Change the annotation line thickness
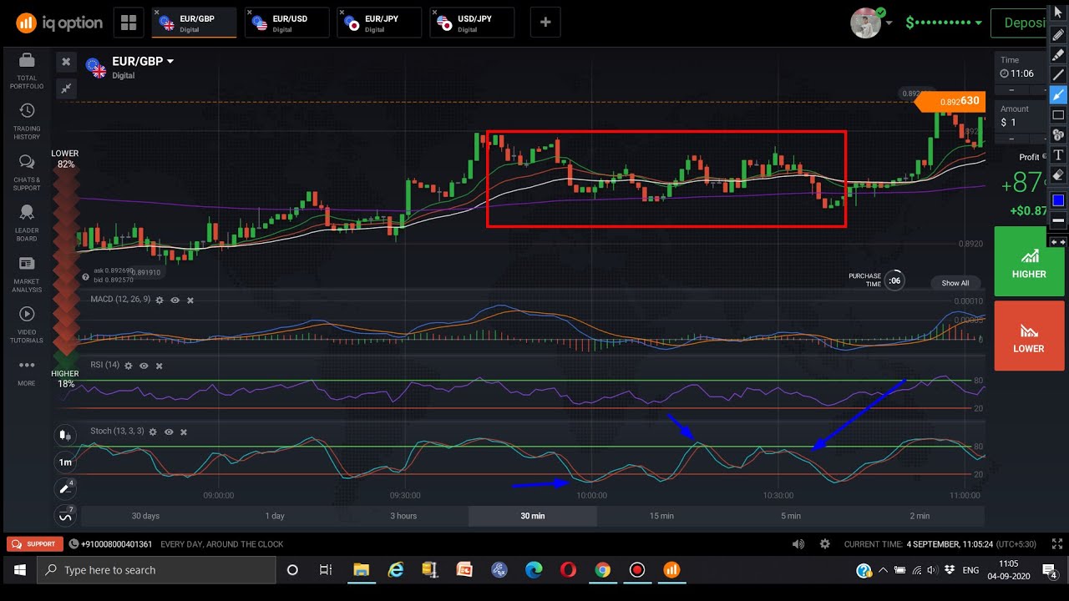The height and width of the screenshot is (601, 1069). coord(1058,220)
